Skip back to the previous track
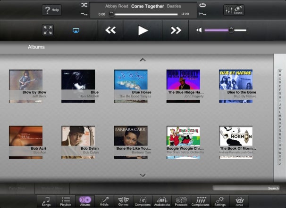Viewport: 286px width, 208px height. click(x=110, y=30)
